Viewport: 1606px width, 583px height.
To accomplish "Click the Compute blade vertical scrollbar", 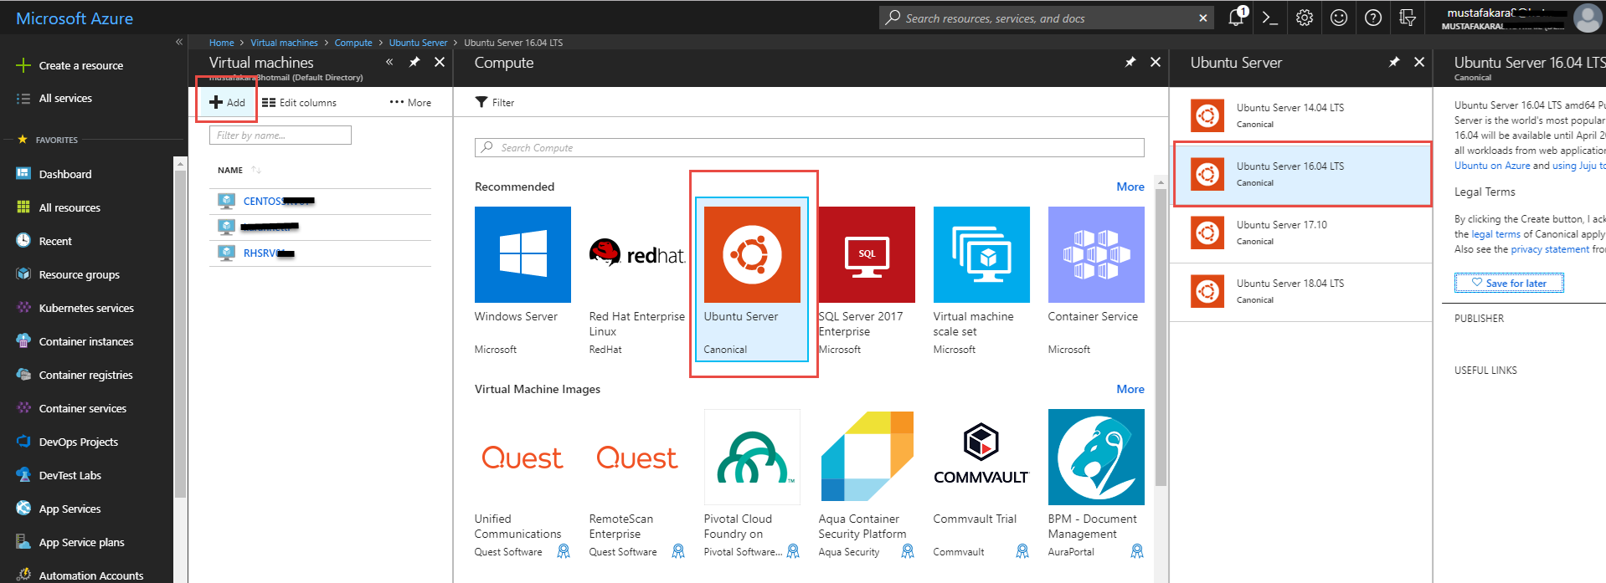I will tap(1161, 337).
